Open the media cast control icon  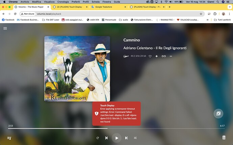tap(209, 14)
